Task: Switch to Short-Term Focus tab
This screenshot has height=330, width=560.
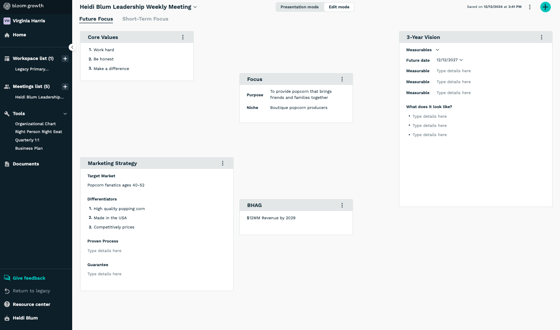Action: (x=145, y=19)
